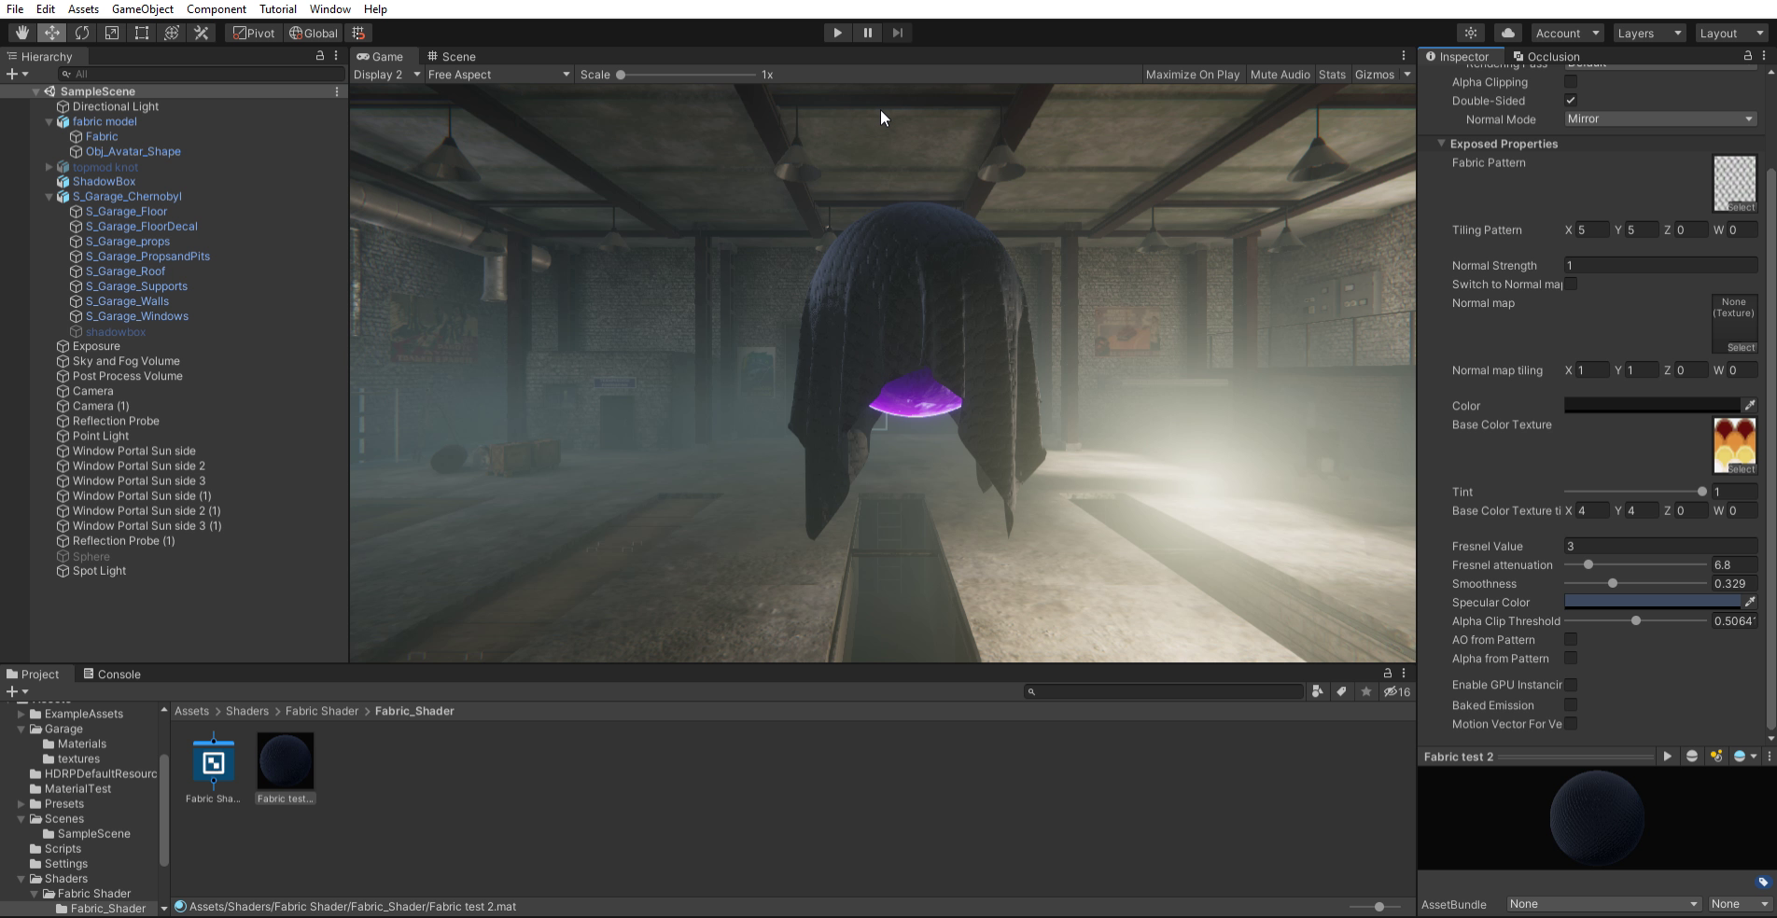Play material preview animation
Image resolution: width=1777 pixels, height=918 pixels.
click(1668, 757)
